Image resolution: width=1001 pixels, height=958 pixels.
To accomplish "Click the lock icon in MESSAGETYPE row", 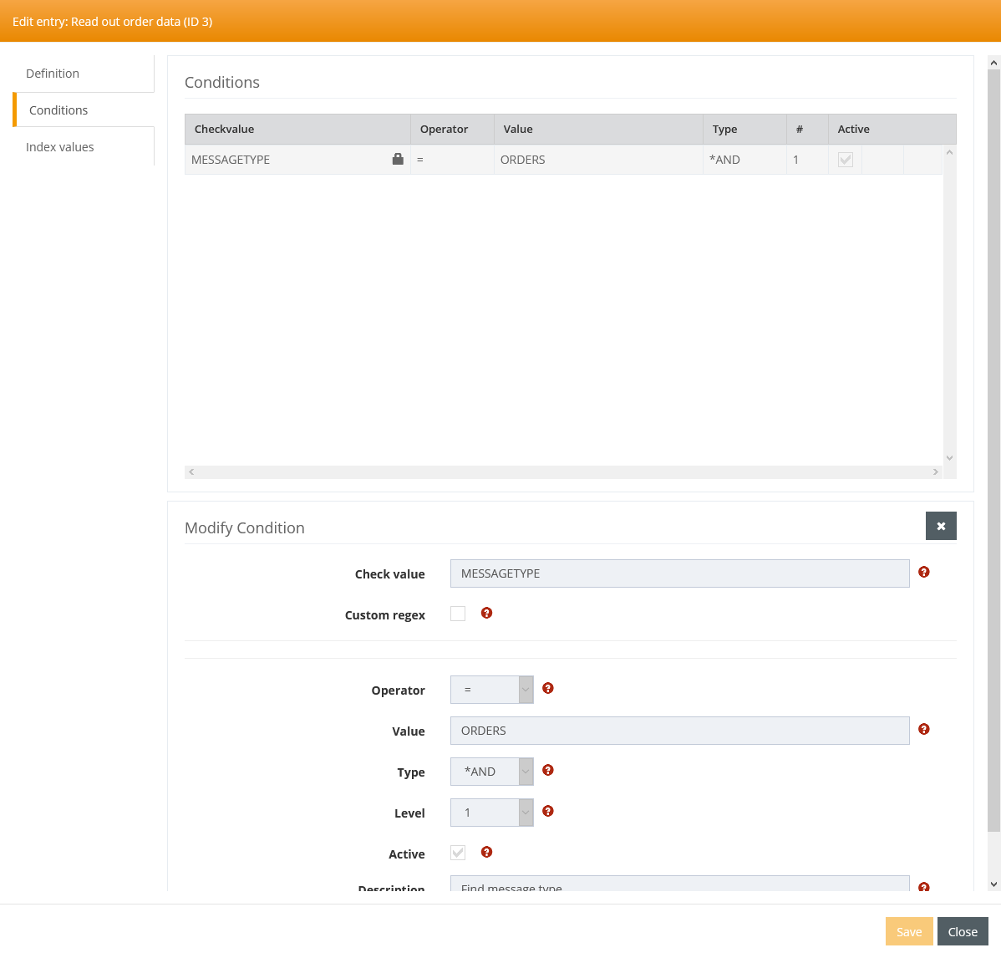I will (398, 159).
